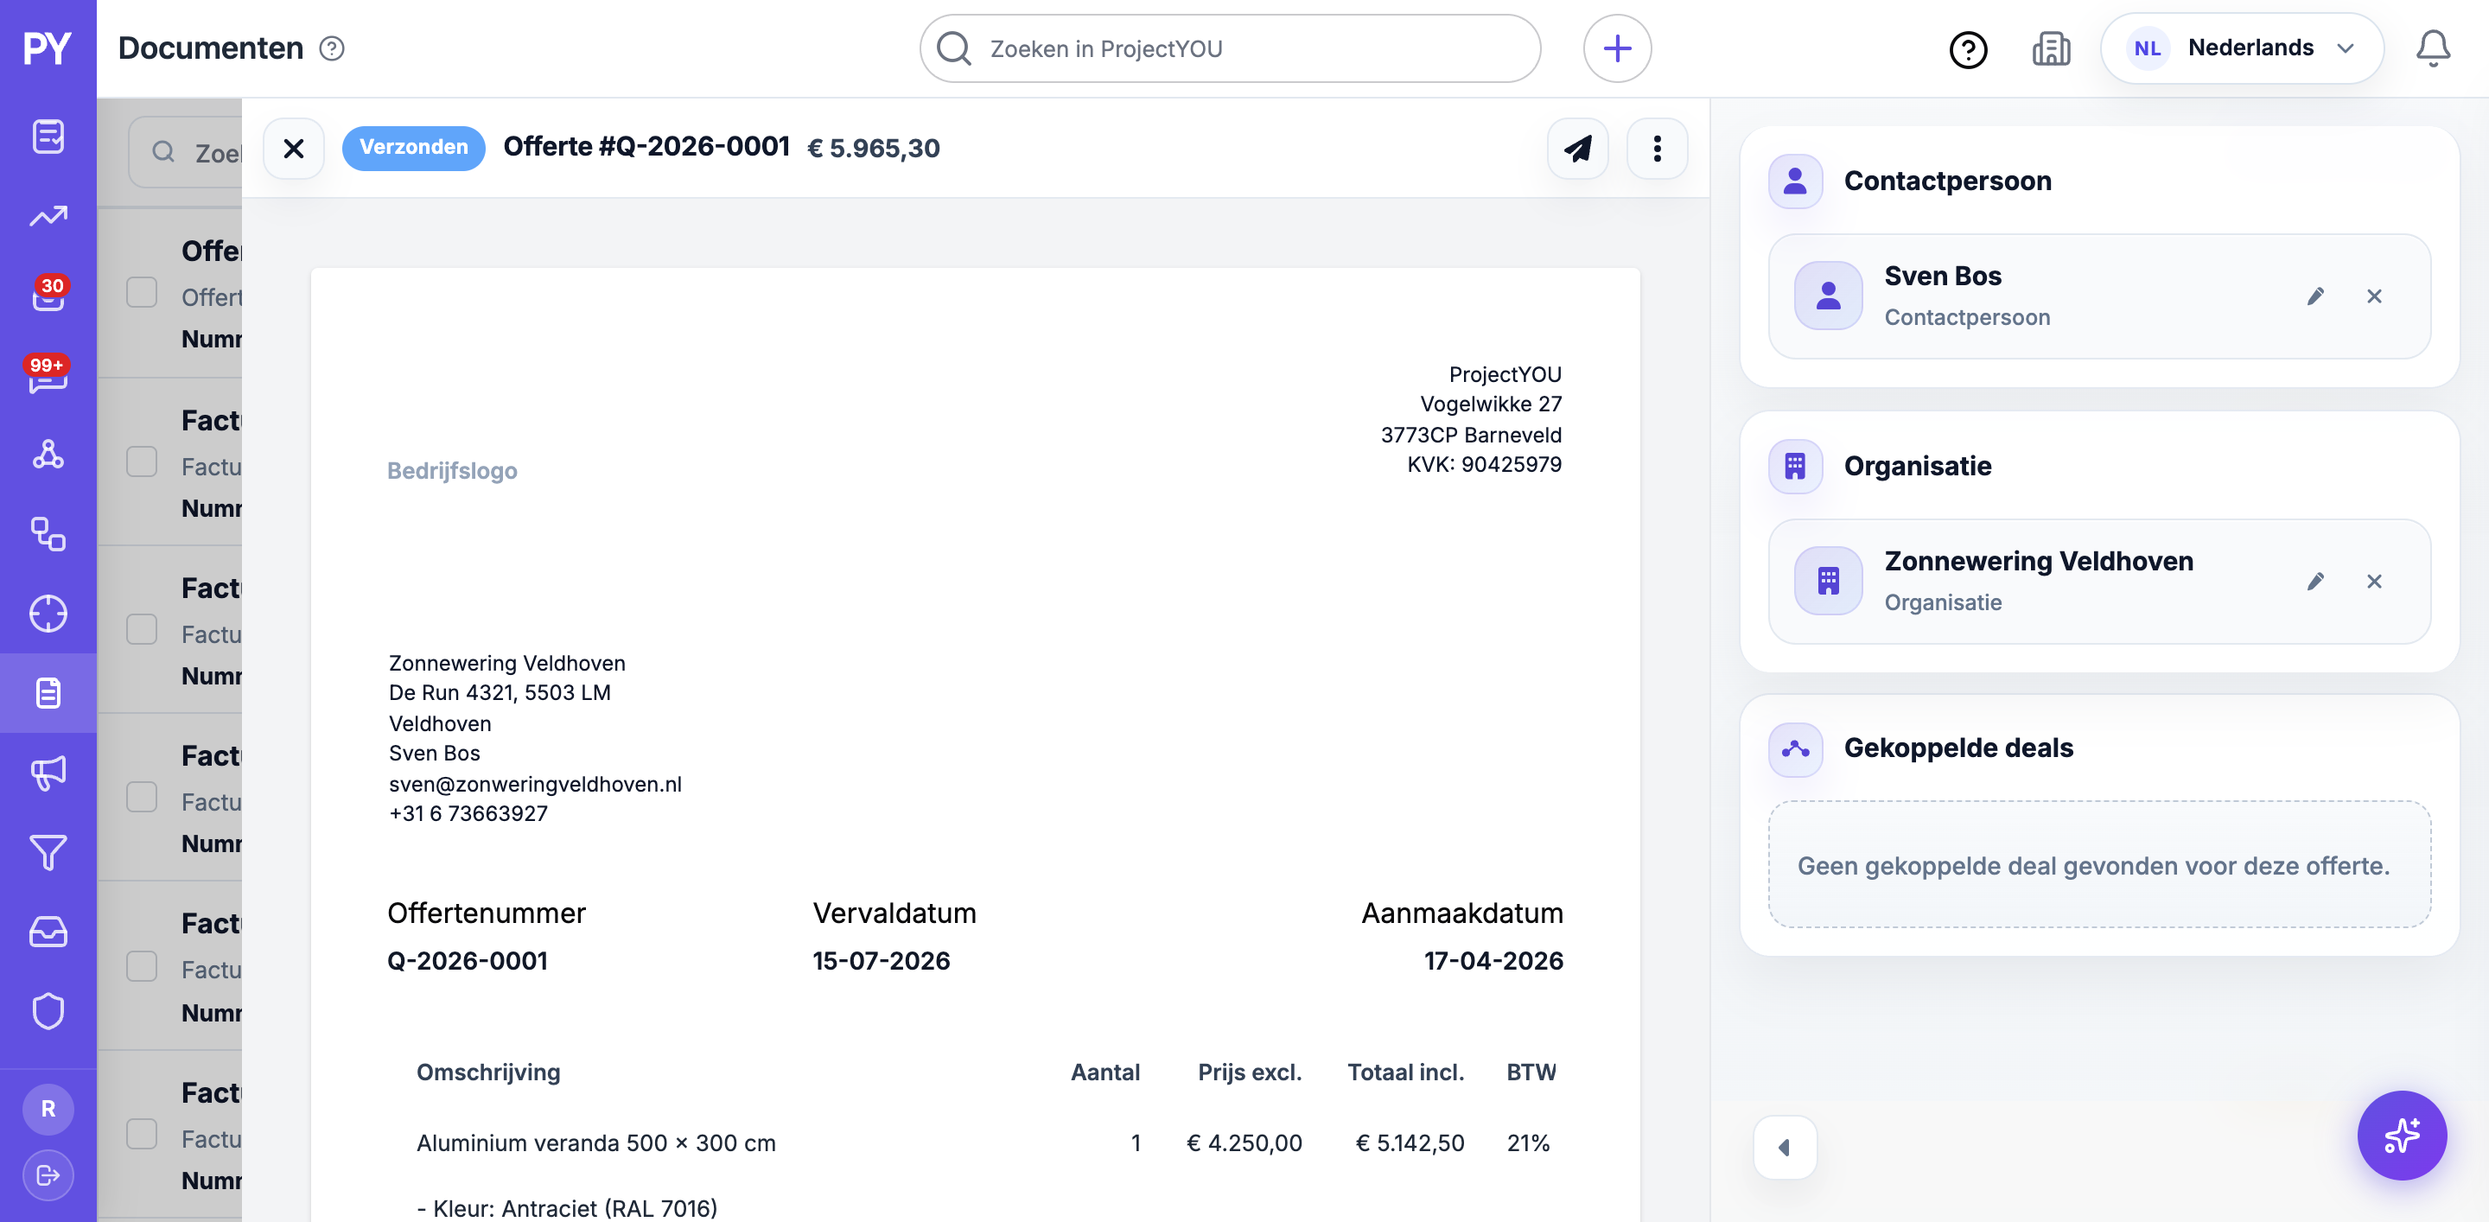Focus the Zoeken in ProjectYOU search field

click(x=1230, y=48)
